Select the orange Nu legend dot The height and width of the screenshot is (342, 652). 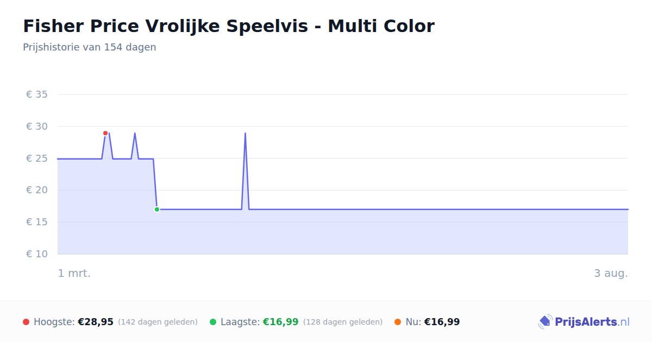click(398, 322)
